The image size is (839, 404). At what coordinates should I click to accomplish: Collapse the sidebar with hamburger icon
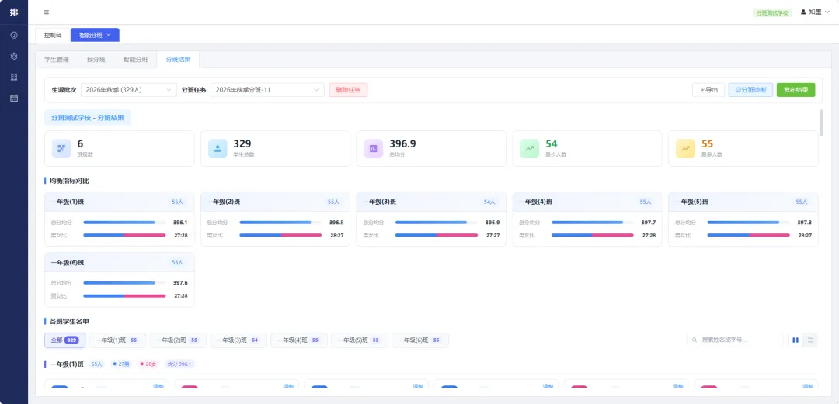pos(47,12)
